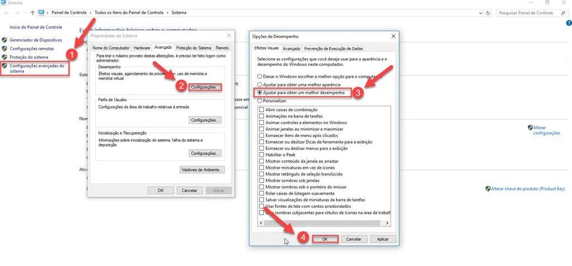Click Configurações button under Desempenho
Screen dimensions: 572x266
tap(205, 87)
